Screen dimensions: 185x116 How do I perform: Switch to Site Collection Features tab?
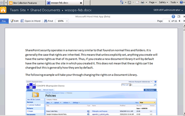coord(27,3)
